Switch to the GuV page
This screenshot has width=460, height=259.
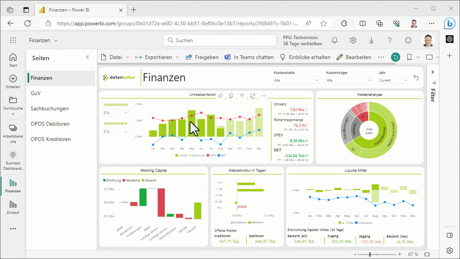click(36, 93)
